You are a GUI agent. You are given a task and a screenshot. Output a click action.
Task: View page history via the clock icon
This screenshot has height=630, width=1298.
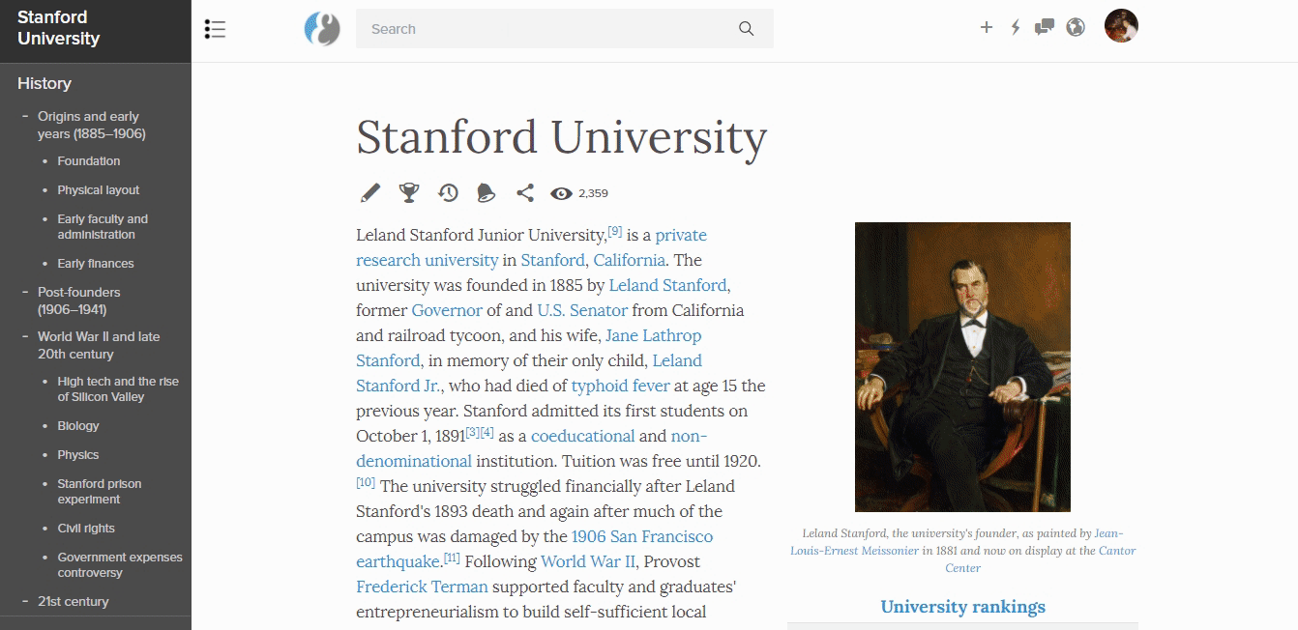448,193
